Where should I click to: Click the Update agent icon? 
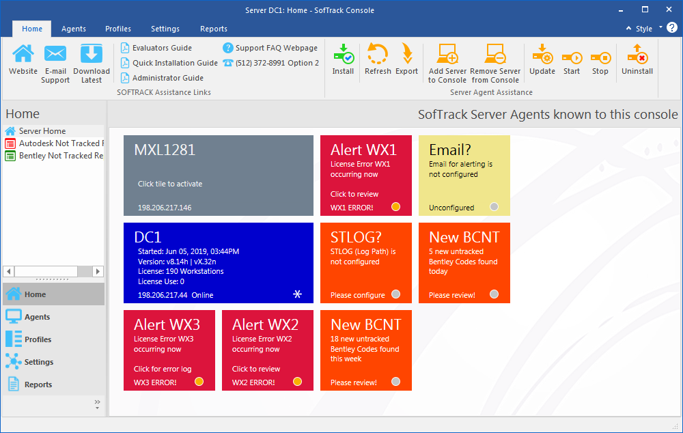[542, 54]
